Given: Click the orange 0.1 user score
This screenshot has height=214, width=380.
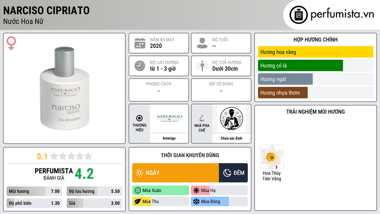Looking at the screenshot, I should [x=42, y=156].
